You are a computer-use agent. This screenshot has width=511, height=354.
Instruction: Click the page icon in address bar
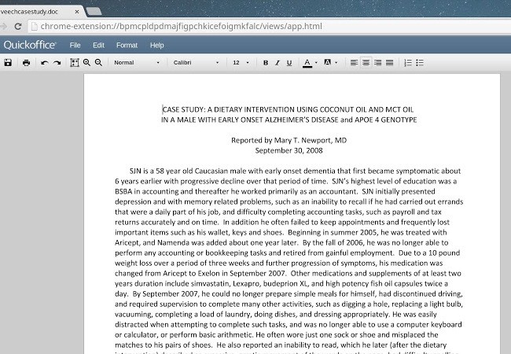(35, 27)
